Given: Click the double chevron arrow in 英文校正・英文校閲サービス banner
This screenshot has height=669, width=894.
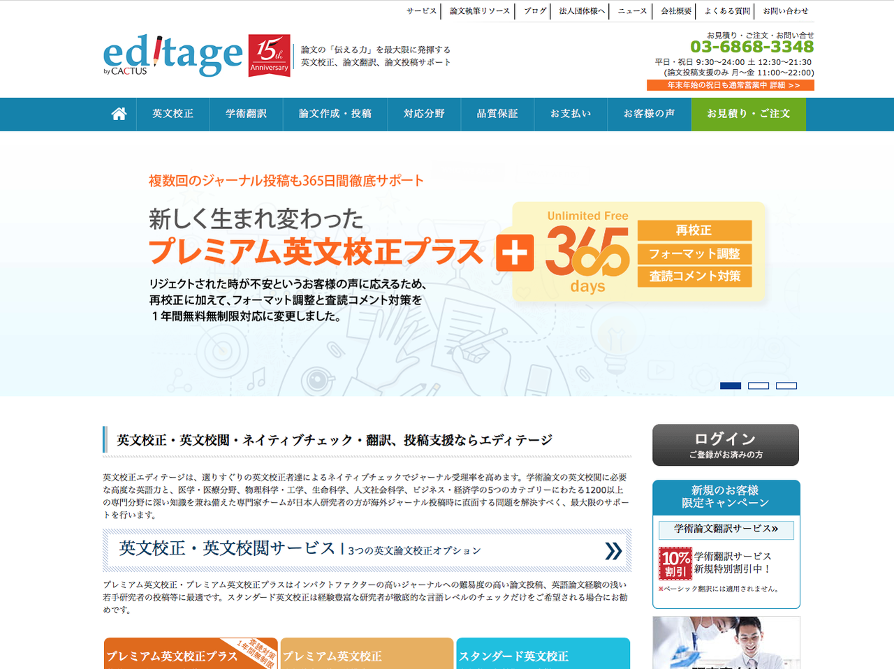Looking at the screenshot, I should point(613,551).
